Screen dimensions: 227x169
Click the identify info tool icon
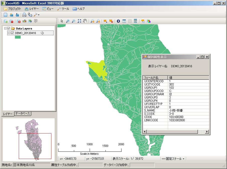point(118,21)
